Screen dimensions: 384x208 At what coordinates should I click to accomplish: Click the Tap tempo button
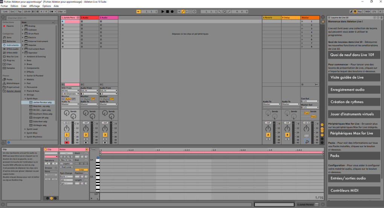click(x=20, y=12)
